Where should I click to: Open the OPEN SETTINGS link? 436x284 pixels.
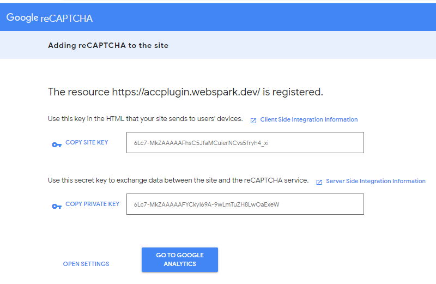[86, 264]
